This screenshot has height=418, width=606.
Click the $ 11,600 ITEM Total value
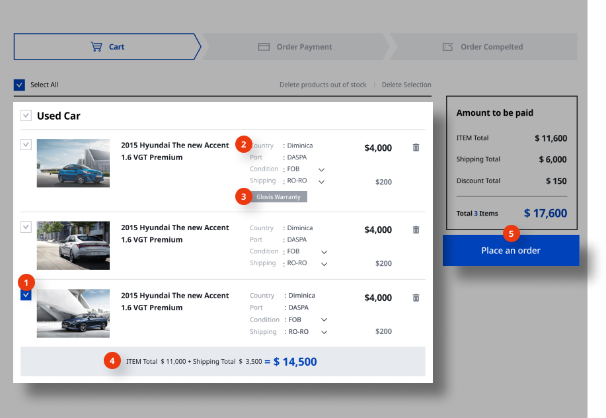550,138
